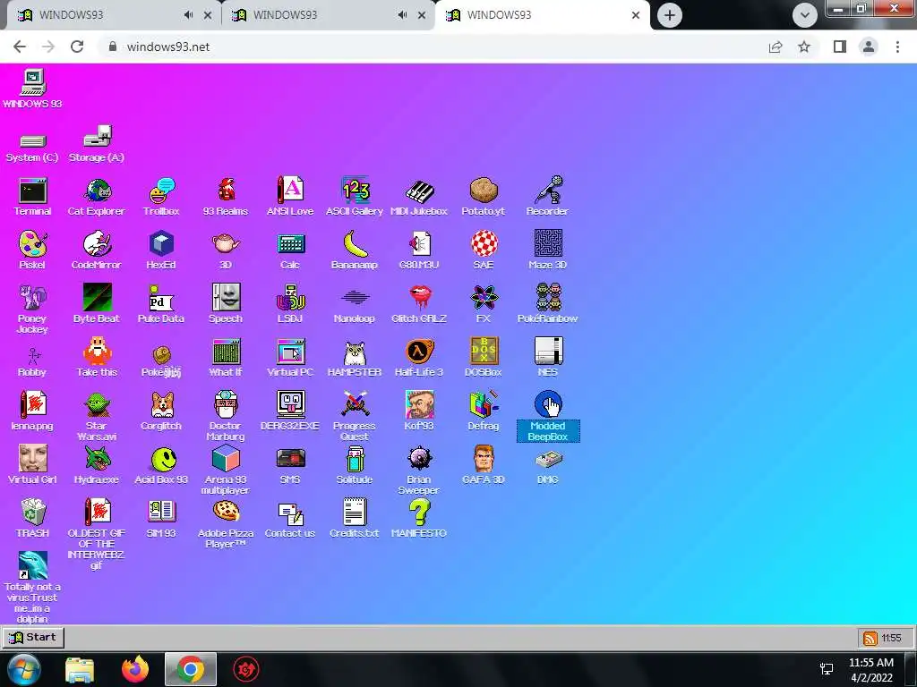
Task: Select the Byte Beat icon
Action: tap(97, 298)
